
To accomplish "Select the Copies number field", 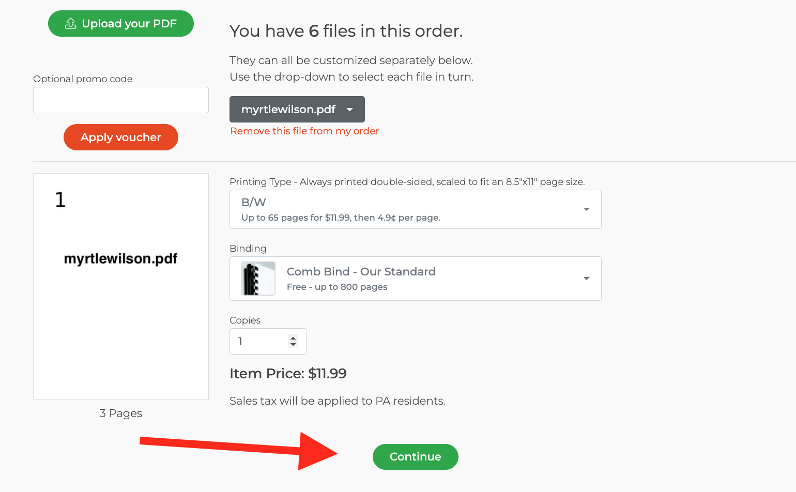I will pos(268,341).
